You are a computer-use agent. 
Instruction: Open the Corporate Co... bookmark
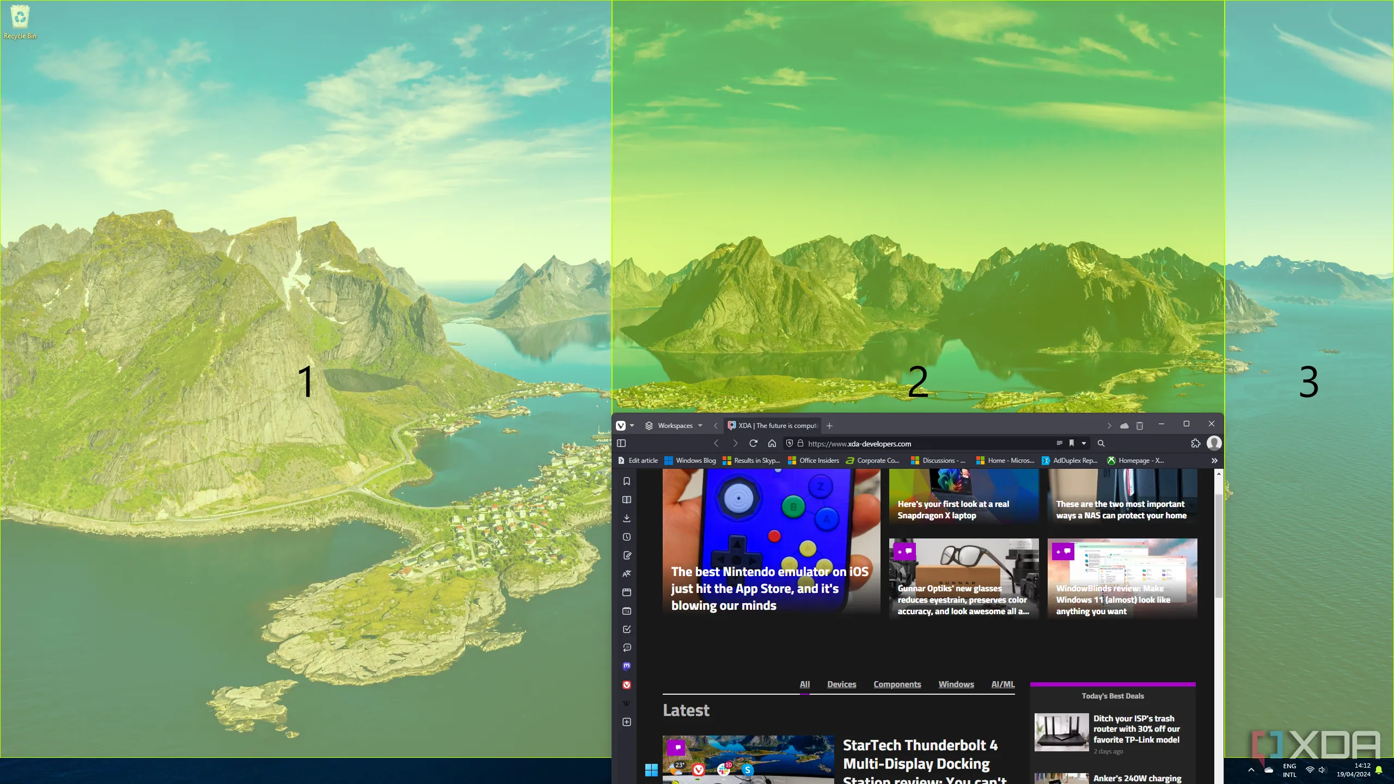pos(872,461)
